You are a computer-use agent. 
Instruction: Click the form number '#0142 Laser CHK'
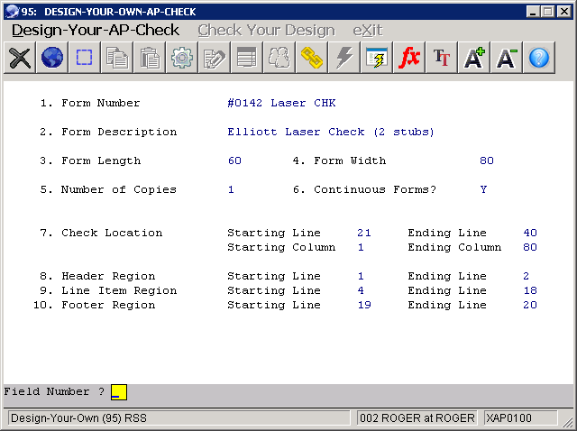[x=281, y=103]
